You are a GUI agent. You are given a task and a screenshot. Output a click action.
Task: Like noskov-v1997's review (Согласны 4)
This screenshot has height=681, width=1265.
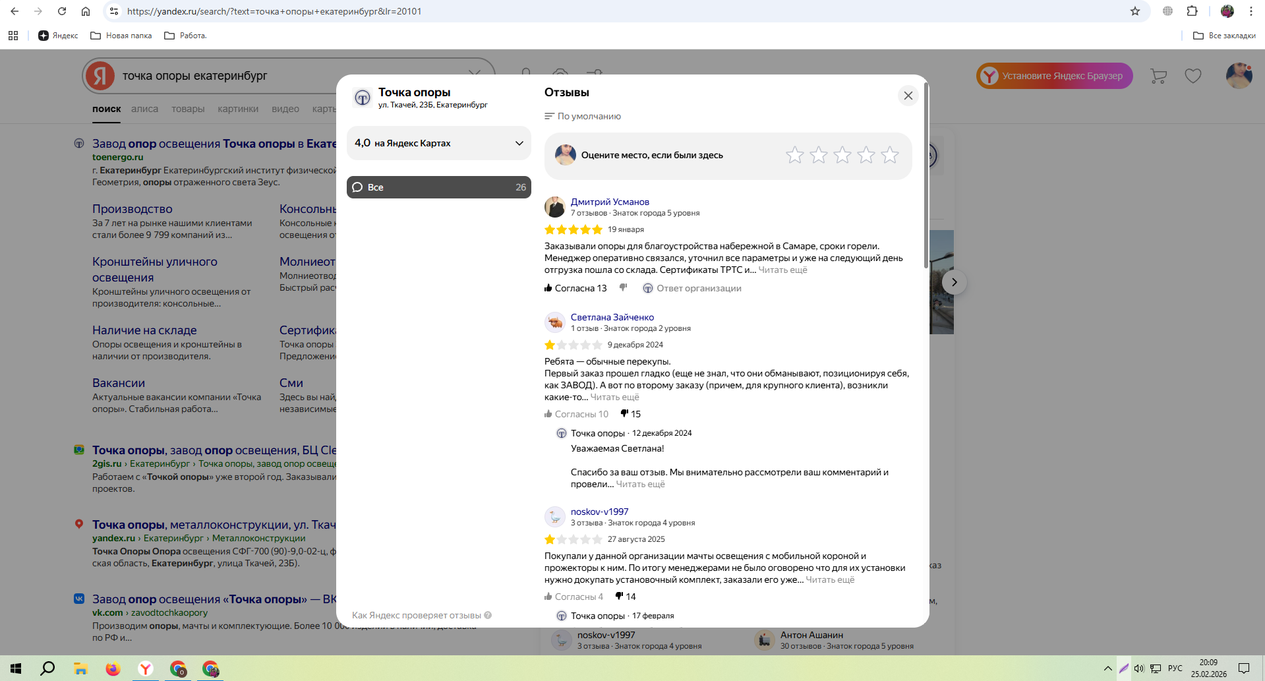574,597
